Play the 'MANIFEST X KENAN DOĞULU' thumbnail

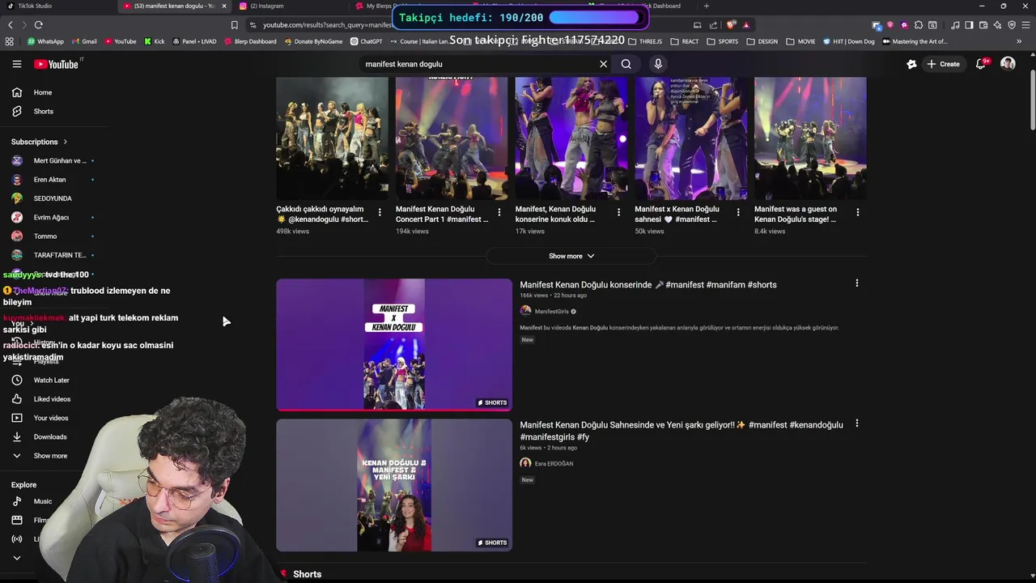tap(394, 345)
